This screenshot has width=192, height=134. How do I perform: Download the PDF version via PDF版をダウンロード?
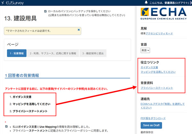[x=153, y=118]
